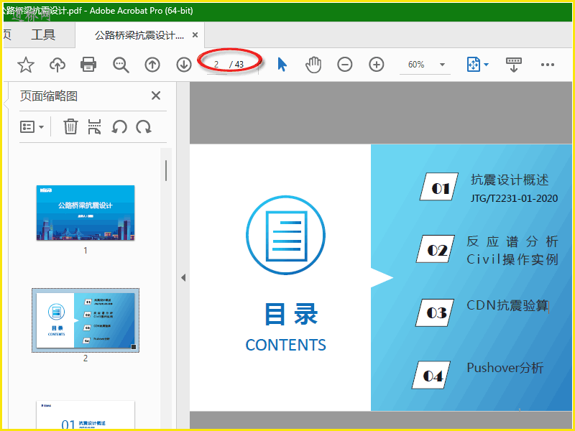Screen dimensions: 575x431
Task: Click the thumbnail panel scrollbar
Action: (x=166, y=170)
